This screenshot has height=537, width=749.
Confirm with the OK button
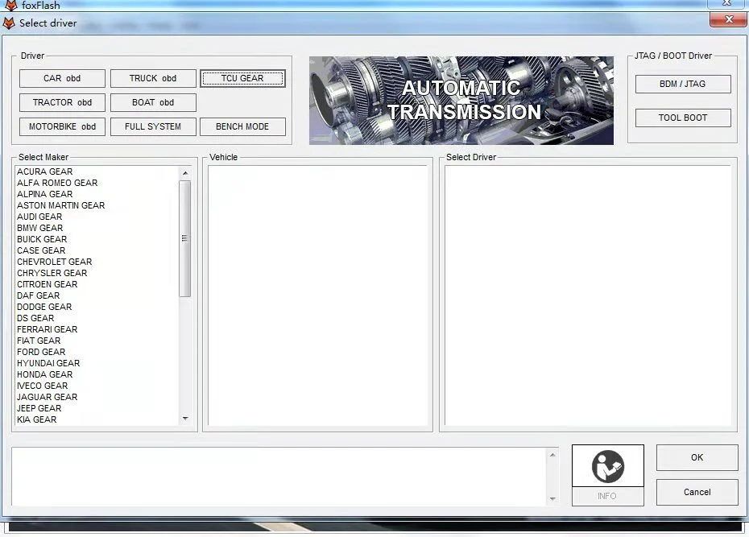(697, 457)
